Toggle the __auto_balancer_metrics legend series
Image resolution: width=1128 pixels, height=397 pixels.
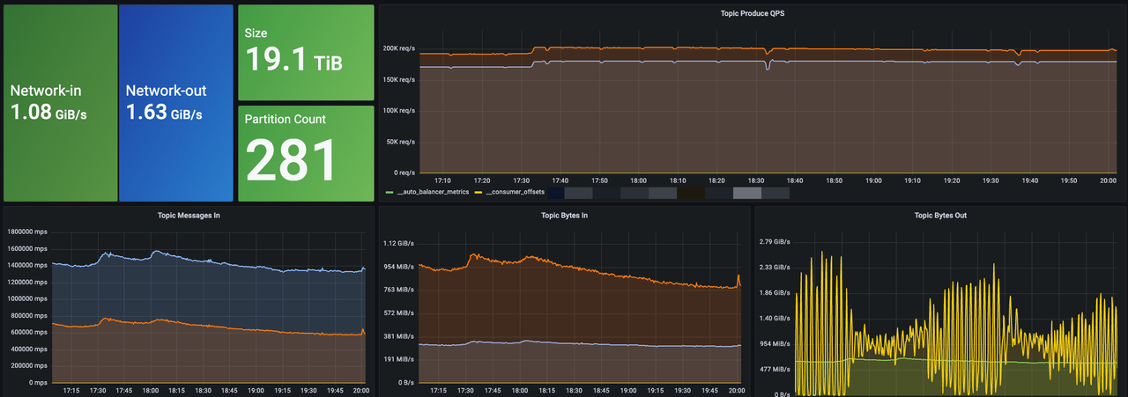(x=433, y=192)
